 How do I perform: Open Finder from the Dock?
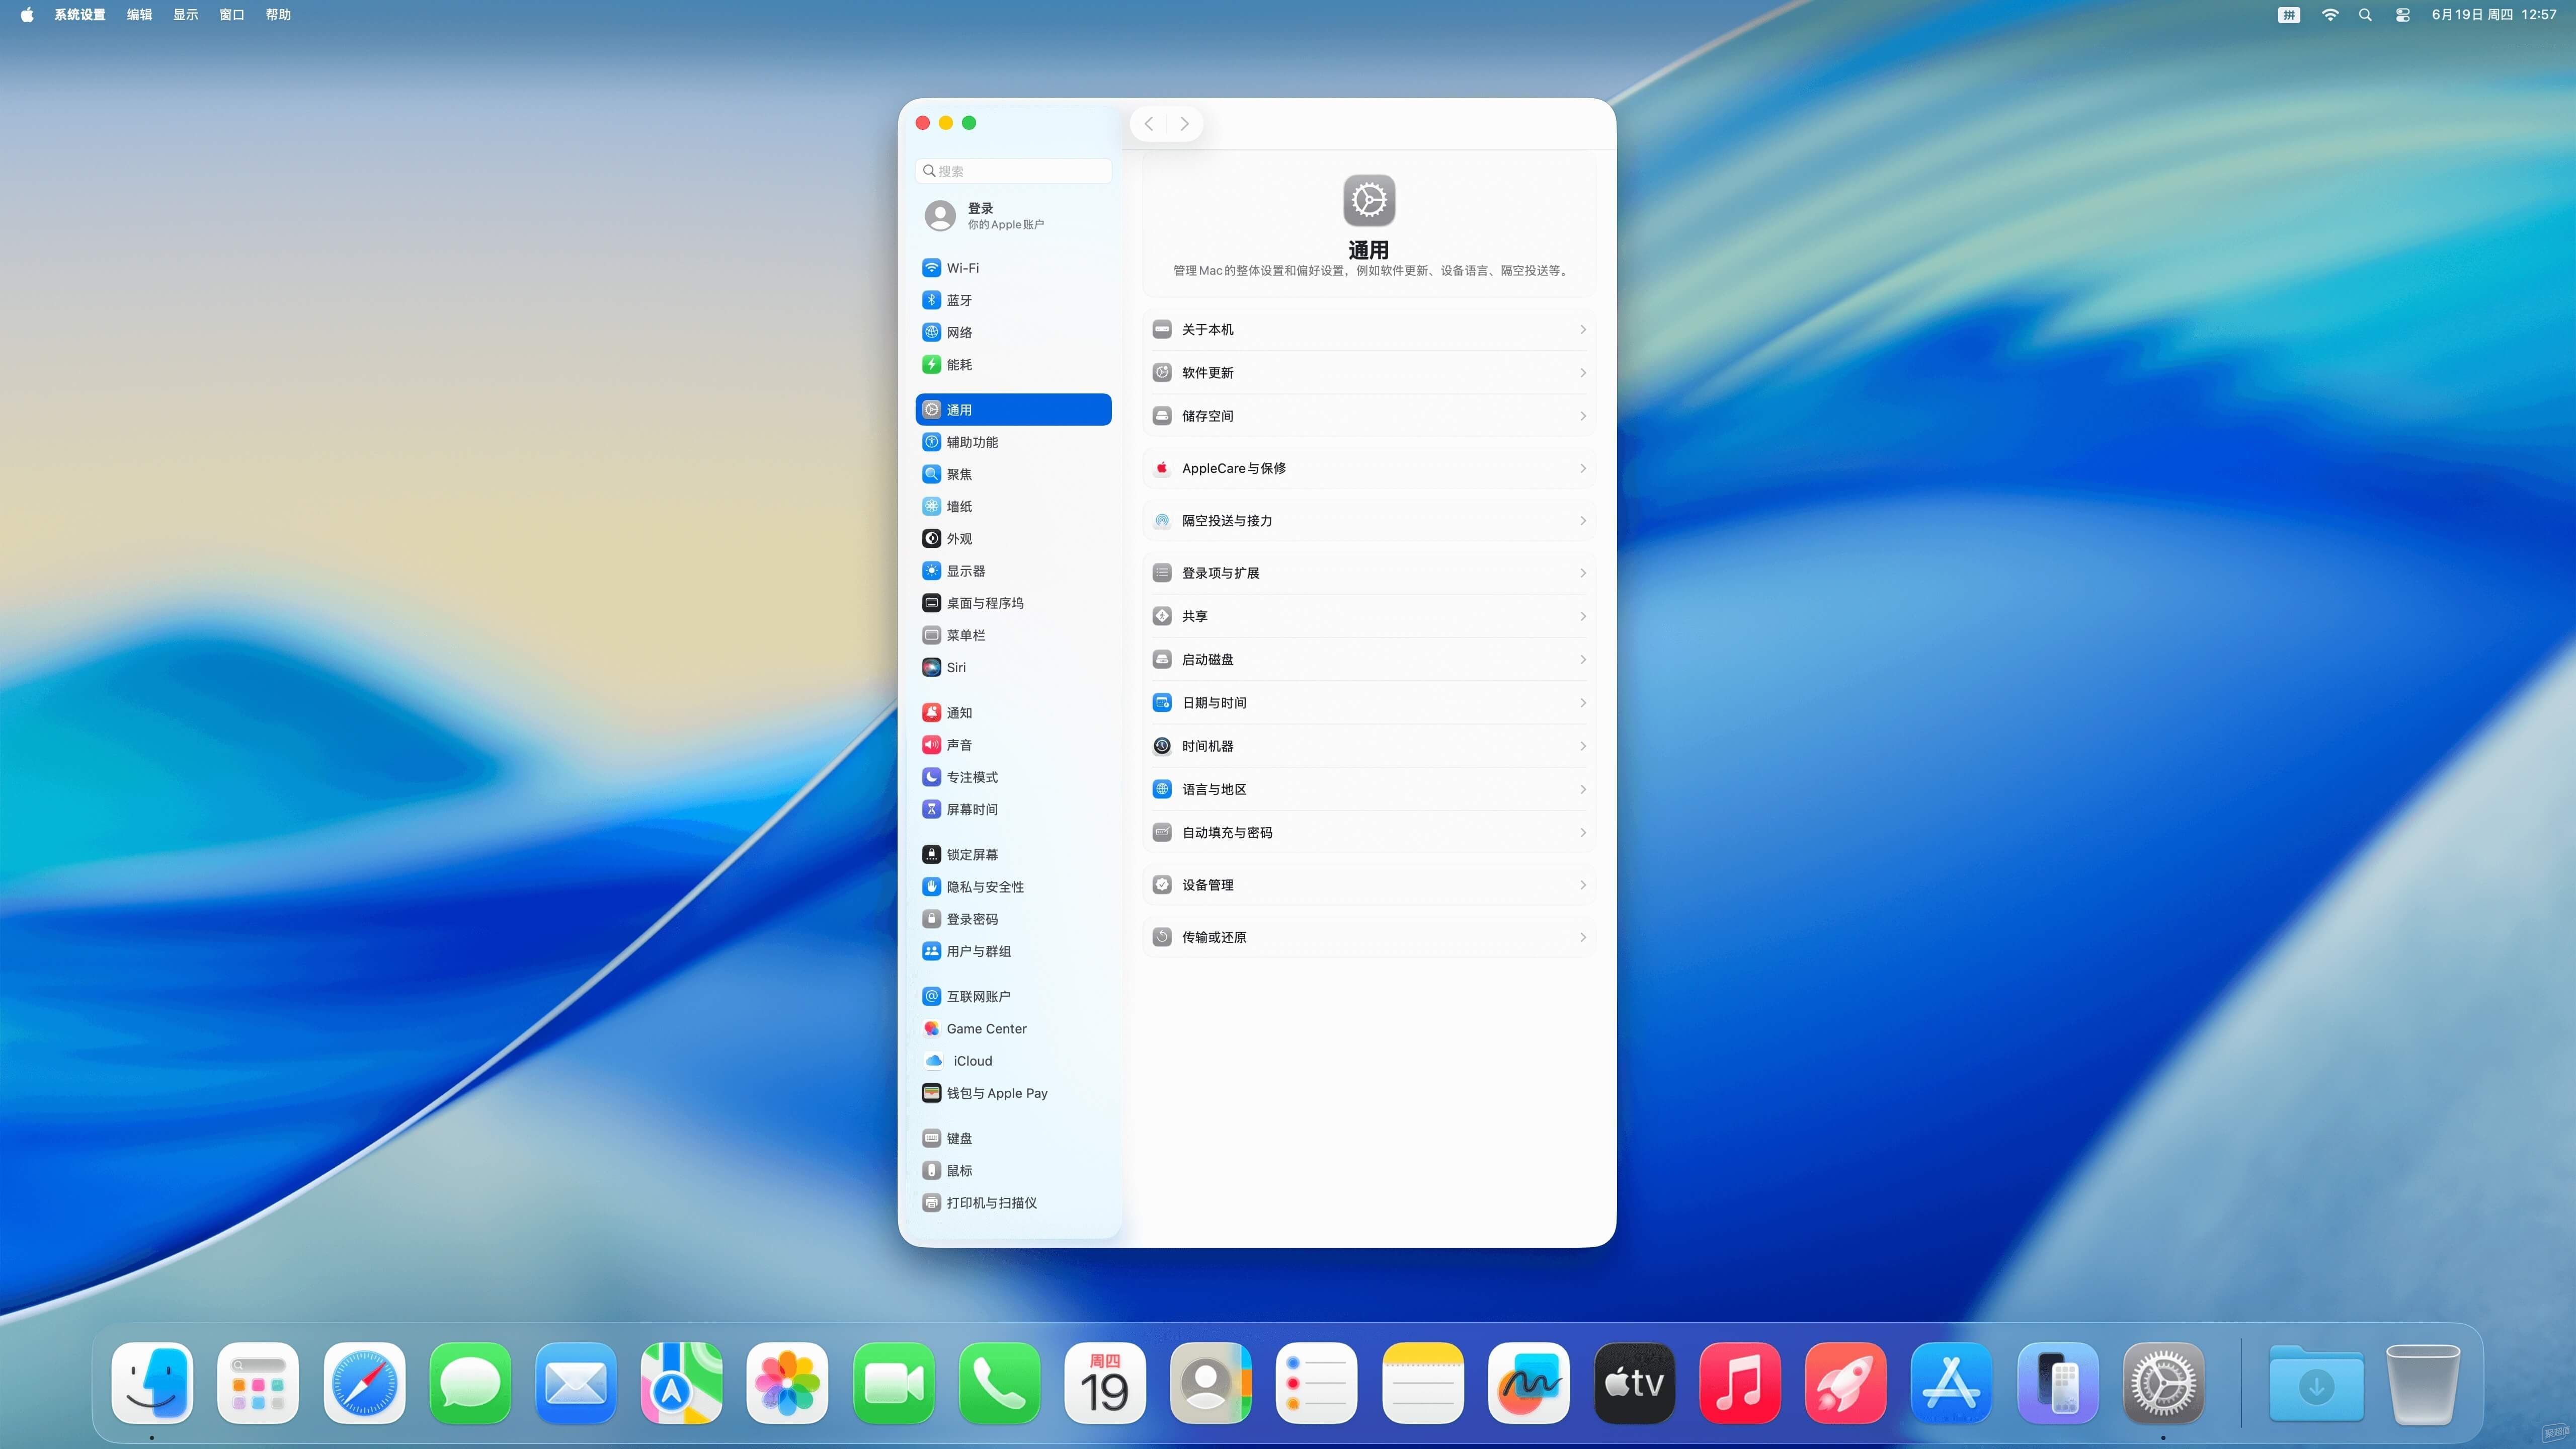(x=152, y=1383)
